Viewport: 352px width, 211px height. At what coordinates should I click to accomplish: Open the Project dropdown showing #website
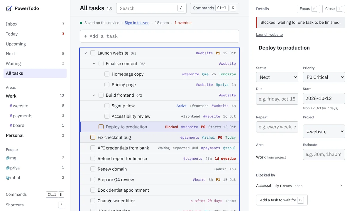pos(324,132)
